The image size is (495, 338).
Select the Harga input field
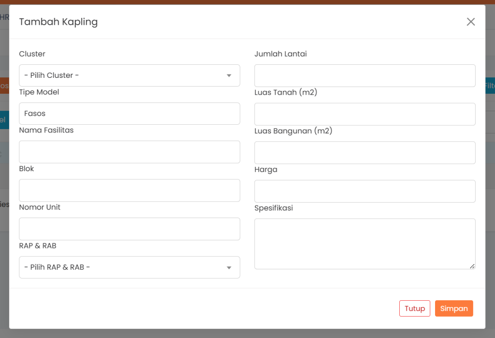(364, 191)
